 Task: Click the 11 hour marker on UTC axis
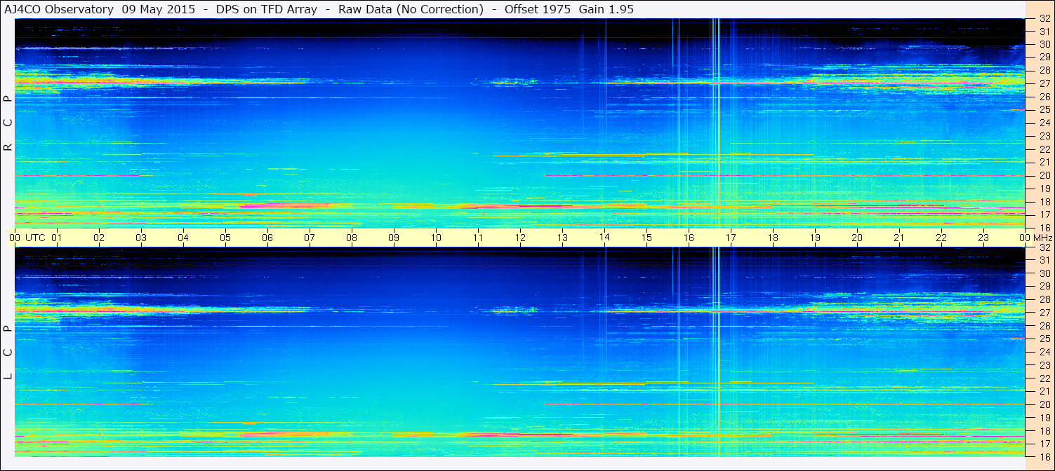(478, 238)
